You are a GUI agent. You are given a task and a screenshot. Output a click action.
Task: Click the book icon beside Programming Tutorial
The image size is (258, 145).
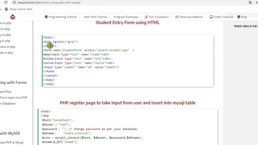tap(46, 17)
